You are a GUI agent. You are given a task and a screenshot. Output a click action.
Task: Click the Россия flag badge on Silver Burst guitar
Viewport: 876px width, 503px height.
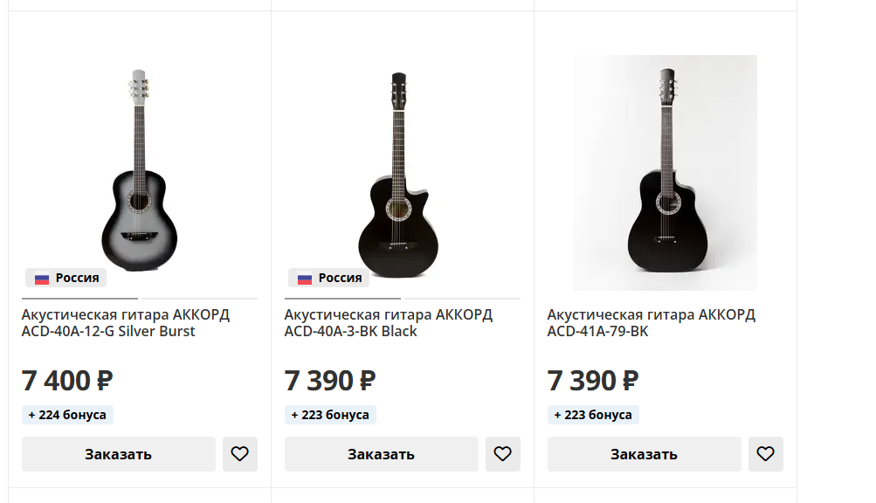click(66, 279)
